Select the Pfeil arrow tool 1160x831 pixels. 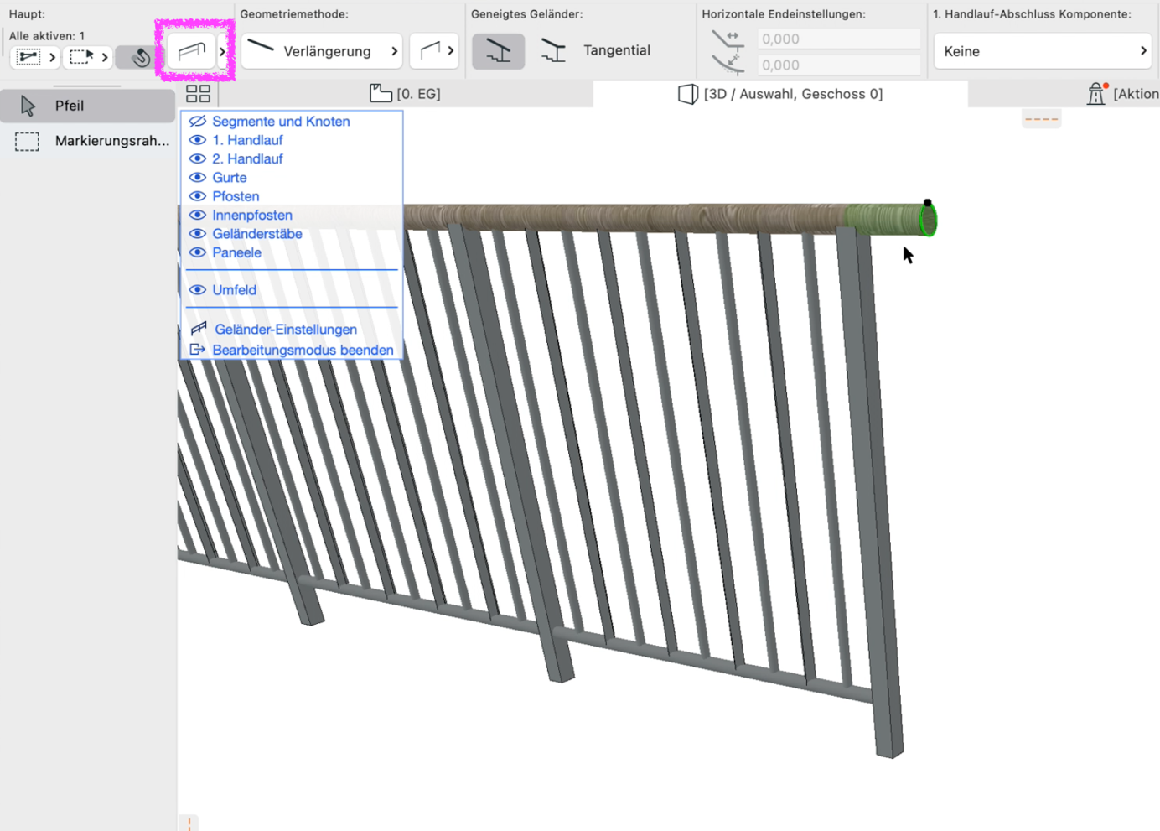[87, 106]
